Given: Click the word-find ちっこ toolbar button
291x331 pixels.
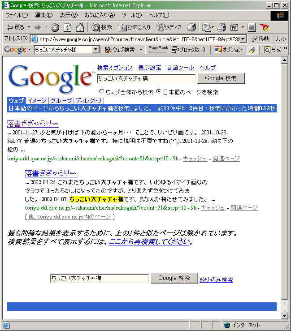Looking at the screenshot, I should coord(273,50).
